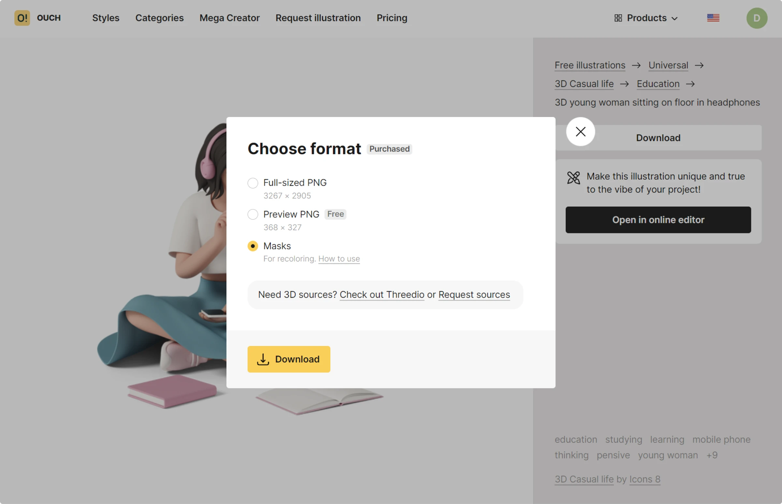The image size is (782, 504).
Task: Open the Categories navigation menu
Action: click(x=159, y=18)
